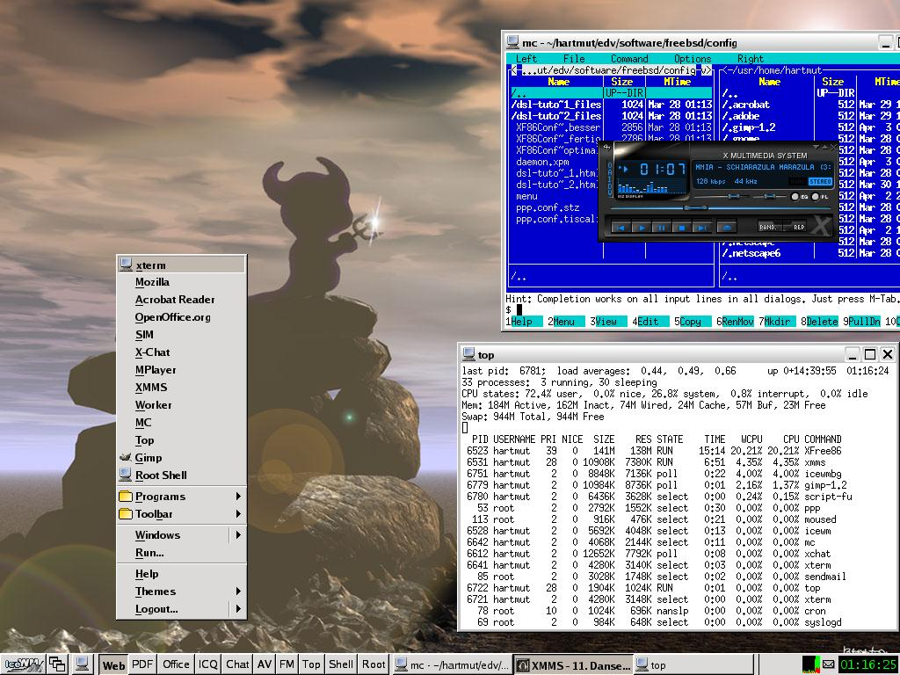This screenshot has height=675, width=900.
Task: Open the XMMS menu icon at its top-left corner
Action: pyautogui.click(x=606, y=148)
